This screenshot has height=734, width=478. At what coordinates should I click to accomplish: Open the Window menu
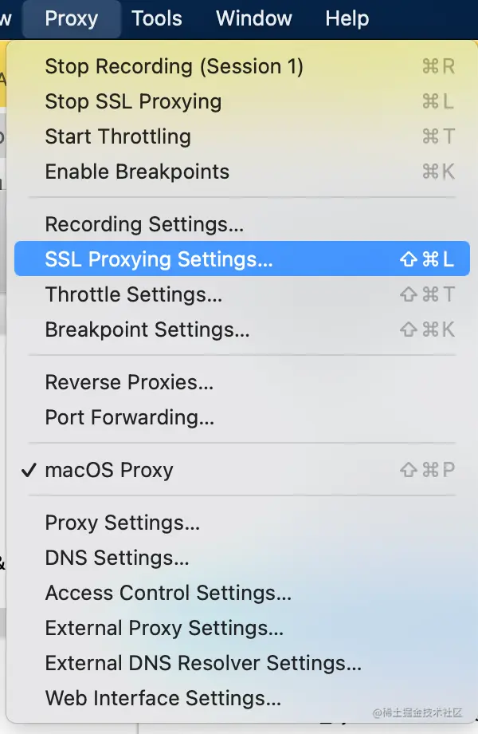[x=253, y=18]
